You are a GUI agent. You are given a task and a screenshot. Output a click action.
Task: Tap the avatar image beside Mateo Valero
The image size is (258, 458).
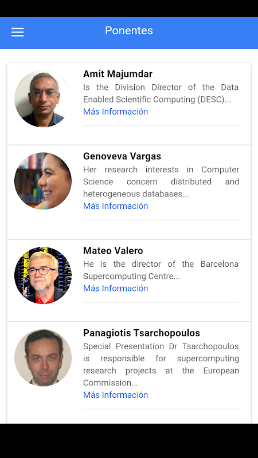point(42,275)
